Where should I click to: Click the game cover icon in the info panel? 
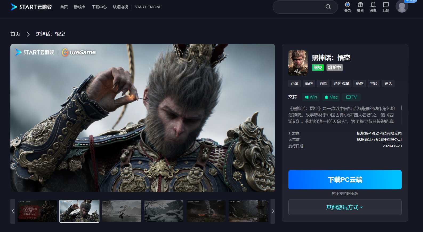tap(298, 63)
